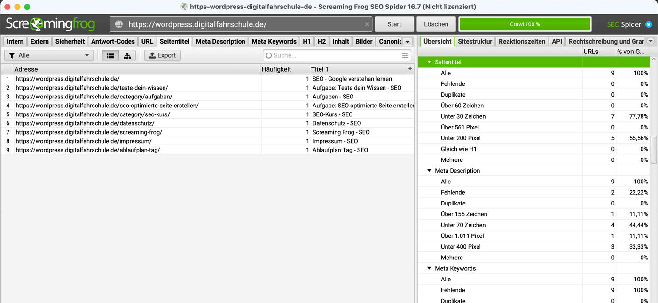Viewport: 658px width, 303px height.
Task: Click the globe icon in URL bar
Action: (x=118, y=24)
